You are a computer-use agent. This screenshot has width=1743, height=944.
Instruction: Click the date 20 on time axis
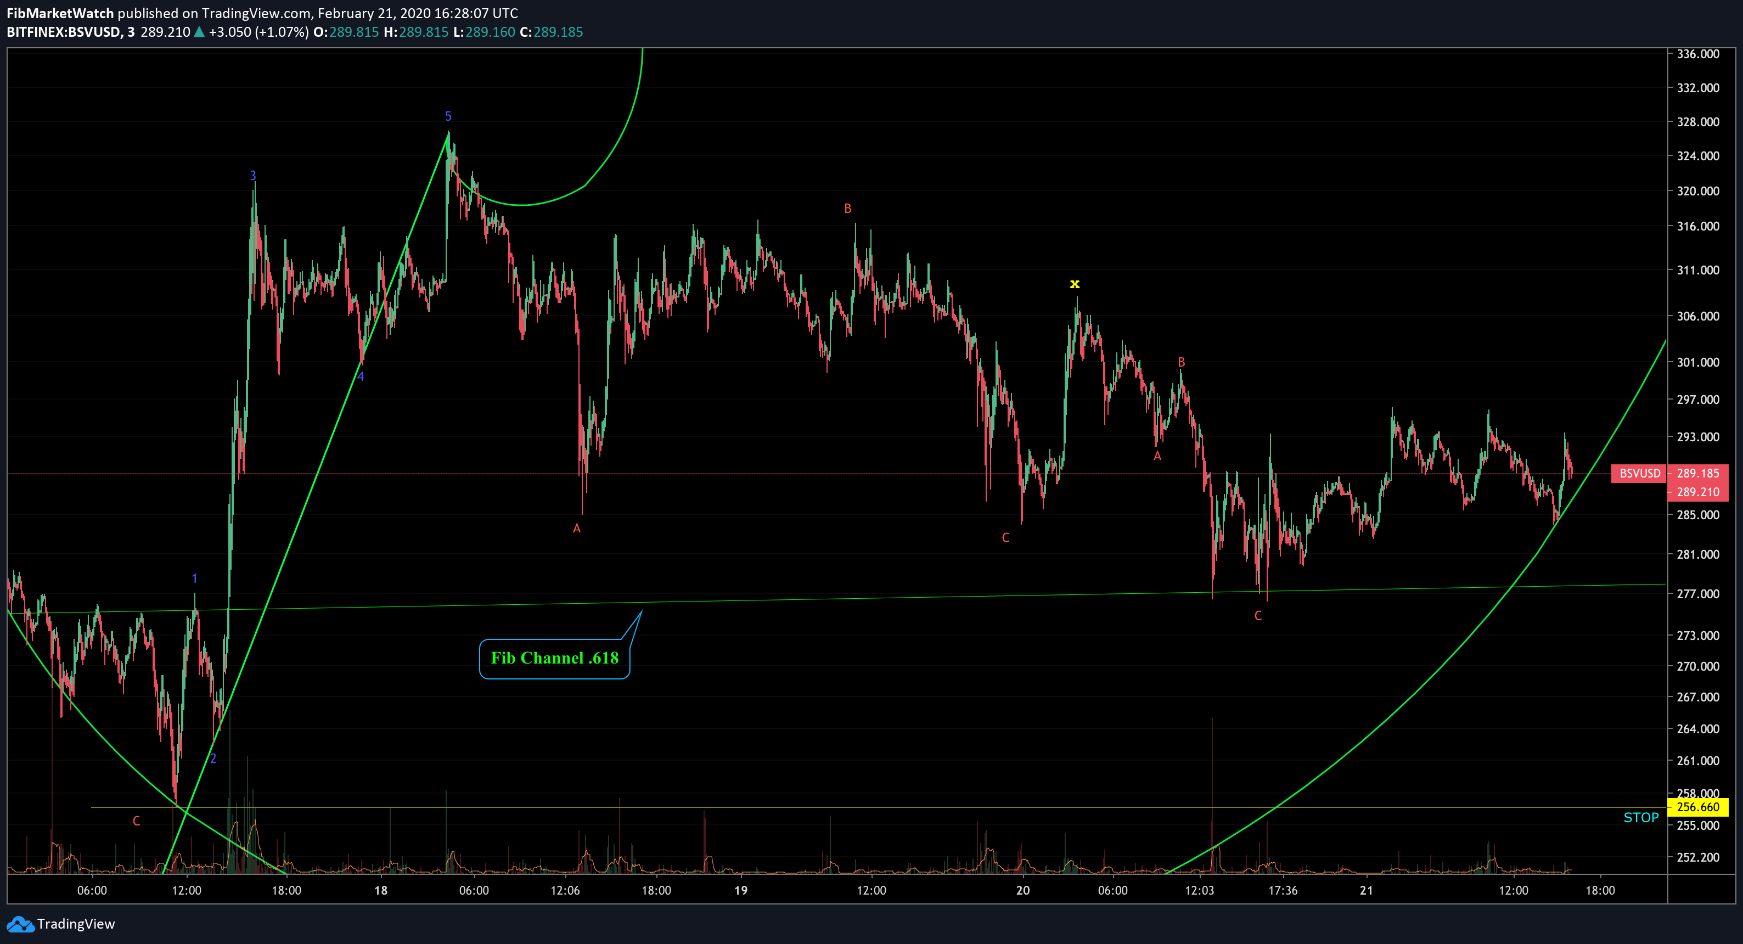1023,891
